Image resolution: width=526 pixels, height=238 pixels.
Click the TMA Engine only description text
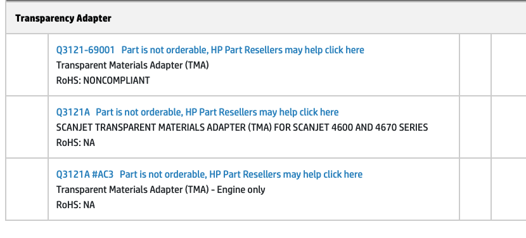(x=160, y=190)
